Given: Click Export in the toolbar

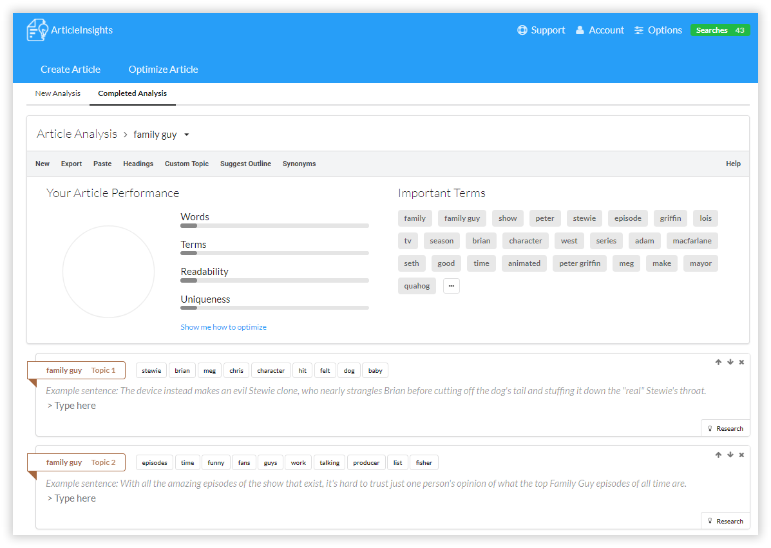Looking at the screenshot, I should coord(71,164).
